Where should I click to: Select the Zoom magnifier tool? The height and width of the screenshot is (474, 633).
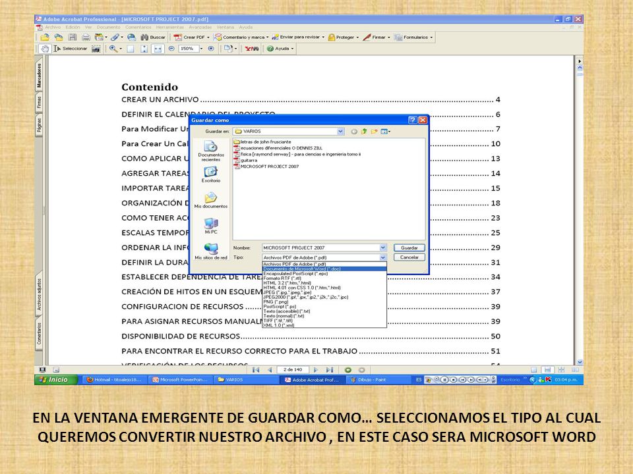pos(113,49)
